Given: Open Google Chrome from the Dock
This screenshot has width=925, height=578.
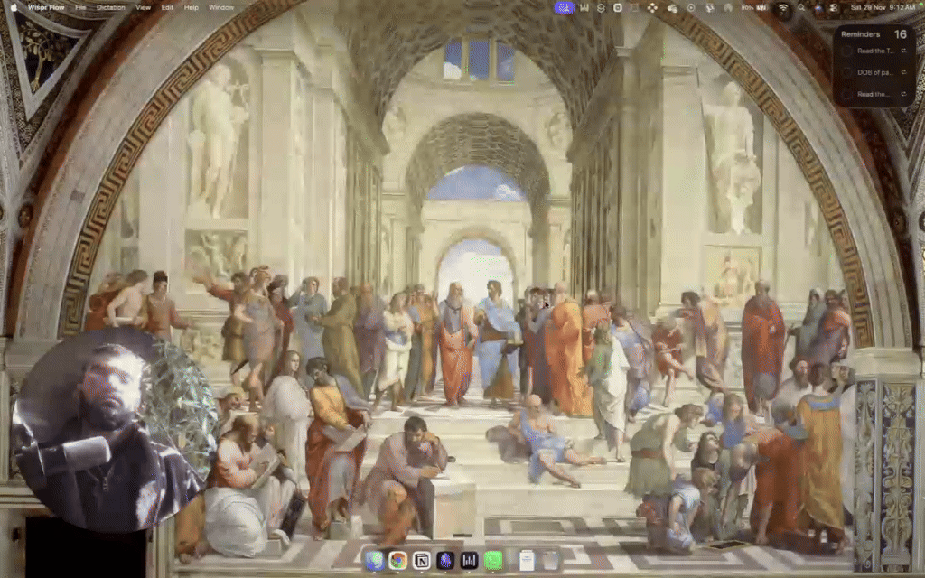Looking at the screenshot, I should coord(398,560).
